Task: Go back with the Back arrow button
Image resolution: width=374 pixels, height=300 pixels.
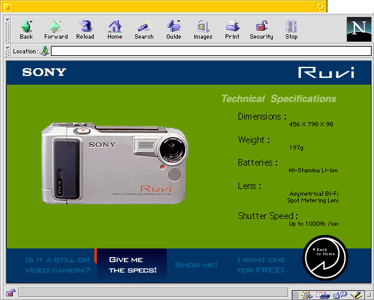Action: (x=26, y=30)
